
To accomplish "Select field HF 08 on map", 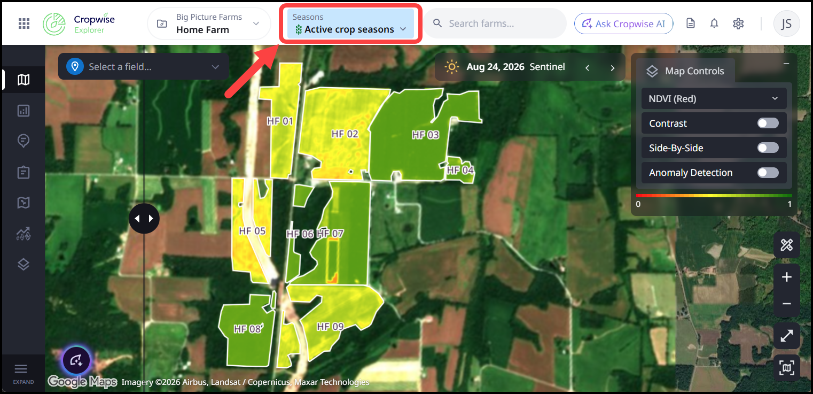I will pos(248,329).
